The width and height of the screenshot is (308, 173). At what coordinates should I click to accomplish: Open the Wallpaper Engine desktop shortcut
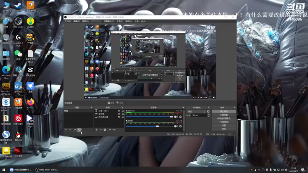coord(6,105)
